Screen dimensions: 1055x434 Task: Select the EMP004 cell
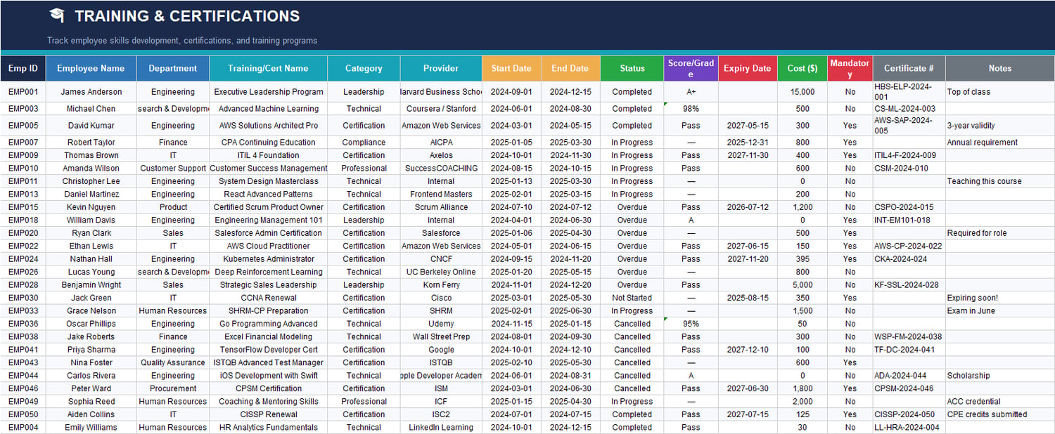23,428
